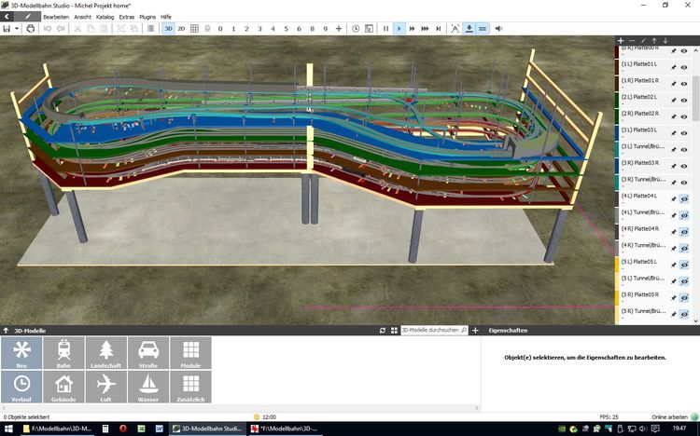Show the hidden (4 L) Platte04 L layer

[684, 198]
